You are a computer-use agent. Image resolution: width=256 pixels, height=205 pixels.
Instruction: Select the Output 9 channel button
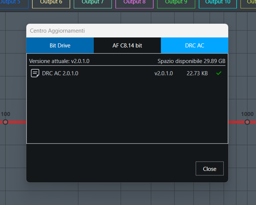click(176, 4)
